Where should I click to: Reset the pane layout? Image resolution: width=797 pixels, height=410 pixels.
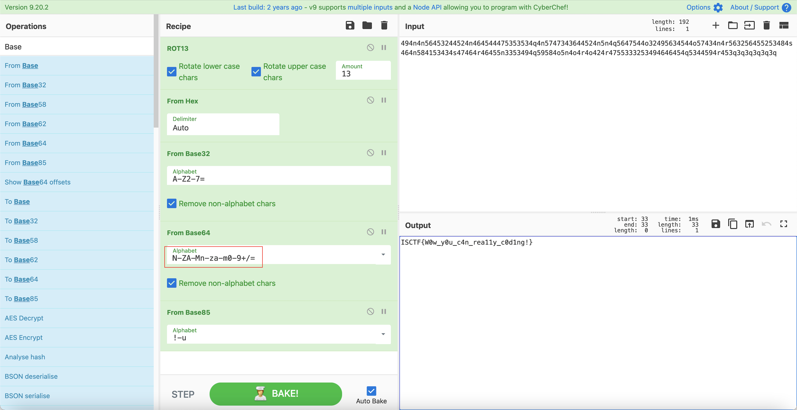point(784,25)
